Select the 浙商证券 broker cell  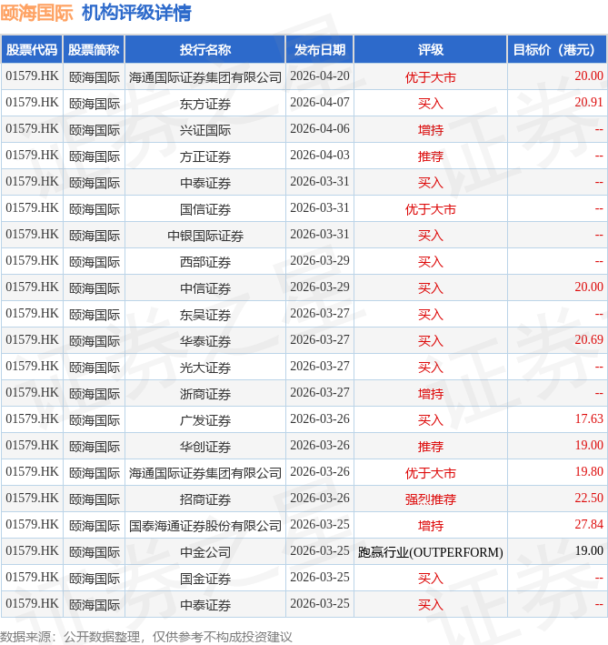pyautogui.click(x=205, y=393)
